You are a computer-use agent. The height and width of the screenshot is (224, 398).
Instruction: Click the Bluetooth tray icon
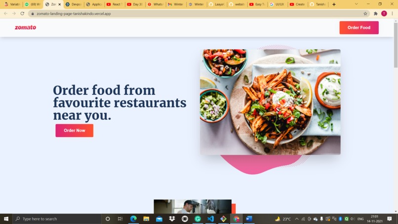(x=340, y=219)
